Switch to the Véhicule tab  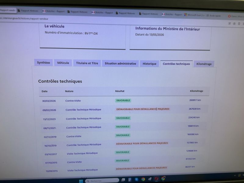click(63, 63)
